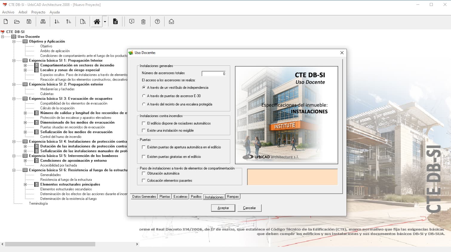The image size is (451, 252).
Task: Switch to the Rampas tab
Action: pyautogui.click(x=233, y=197)
